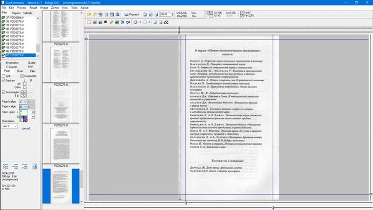Click the bottom ruler margin handle

click(x=273, y=208)
